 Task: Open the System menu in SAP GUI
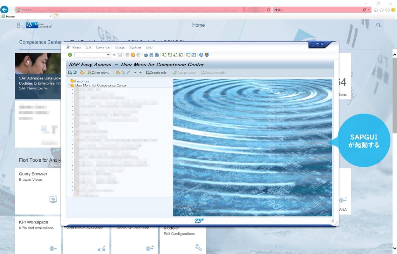pos(135,47)
